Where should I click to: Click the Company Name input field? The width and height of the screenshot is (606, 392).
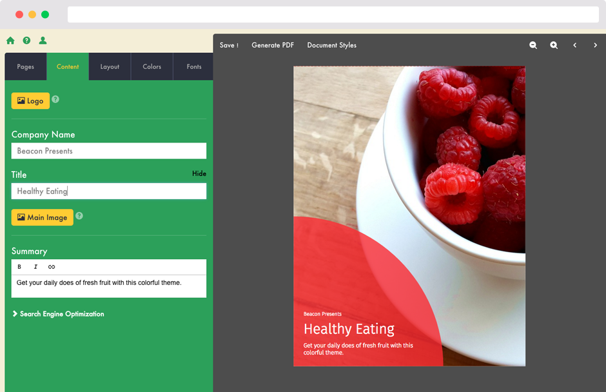coord(108,151)
